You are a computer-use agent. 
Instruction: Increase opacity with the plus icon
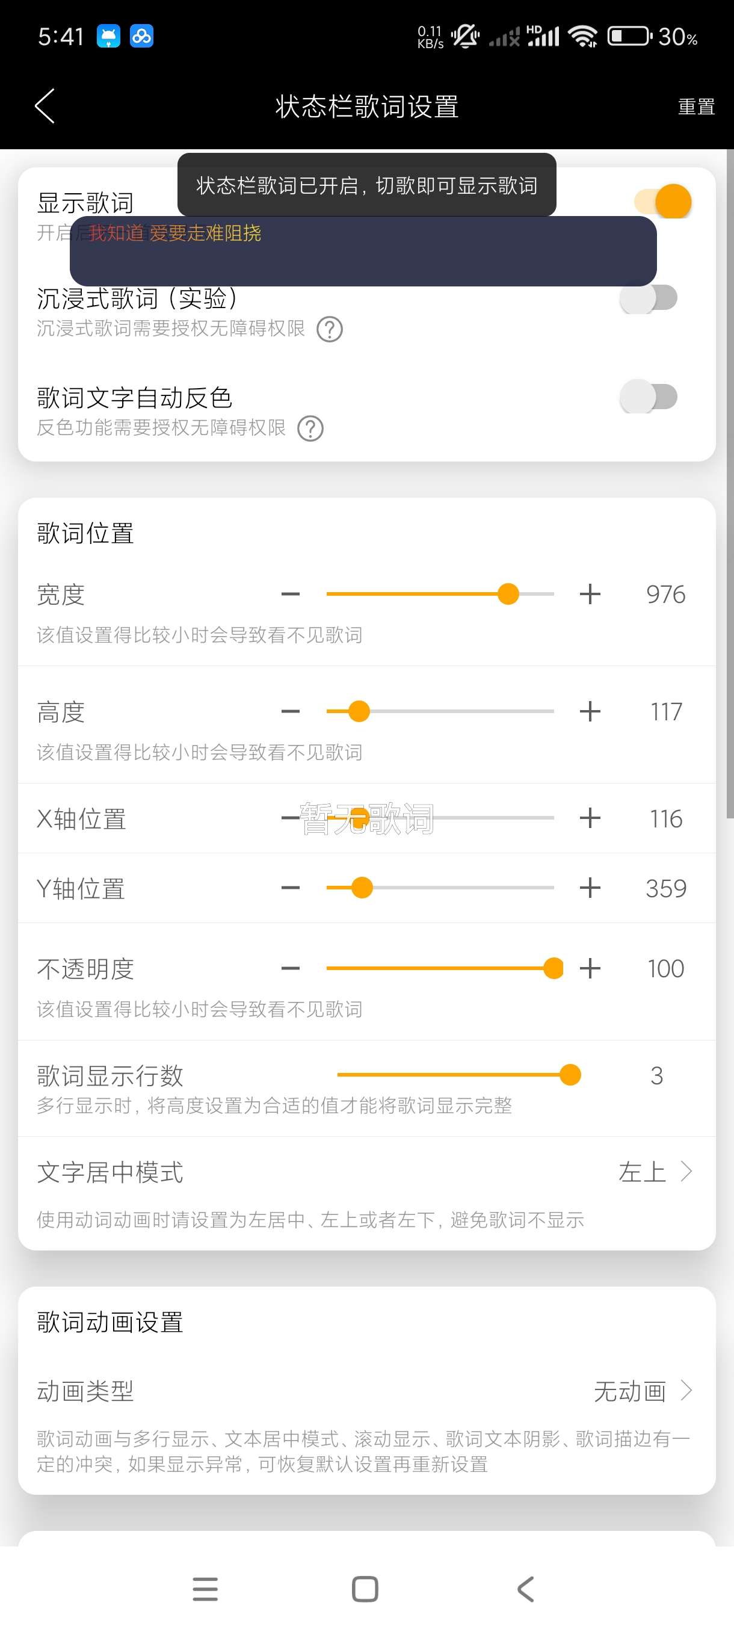(x=590, y=968)
